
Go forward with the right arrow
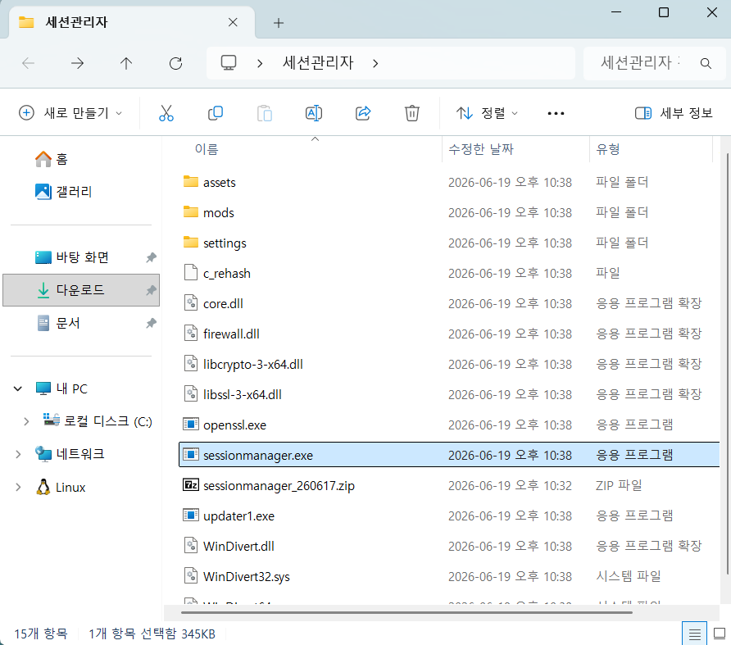(x=77, y=63)
